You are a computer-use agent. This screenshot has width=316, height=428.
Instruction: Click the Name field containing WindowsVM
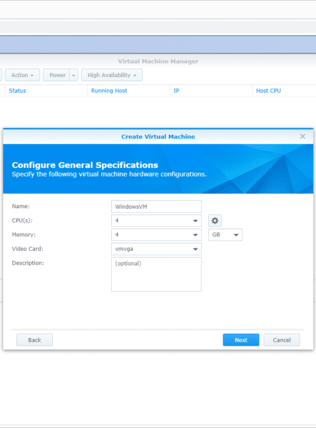pos(157,206)
